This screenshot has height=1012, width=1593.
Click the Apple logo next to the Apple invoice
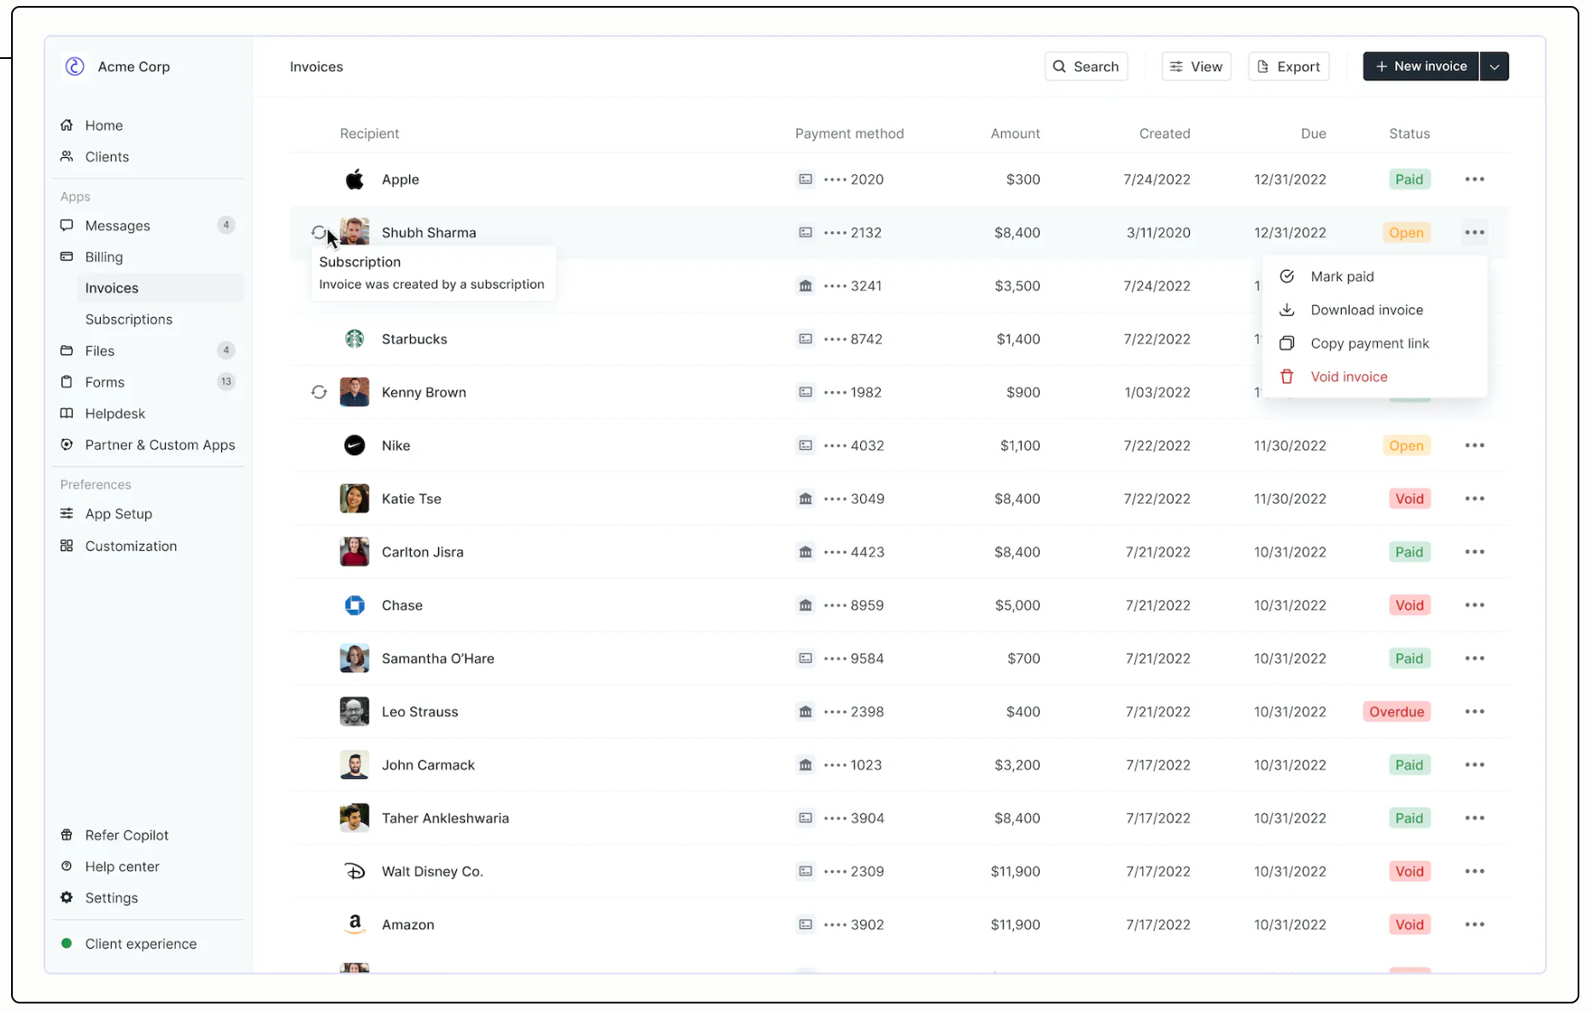coord(354,179)
